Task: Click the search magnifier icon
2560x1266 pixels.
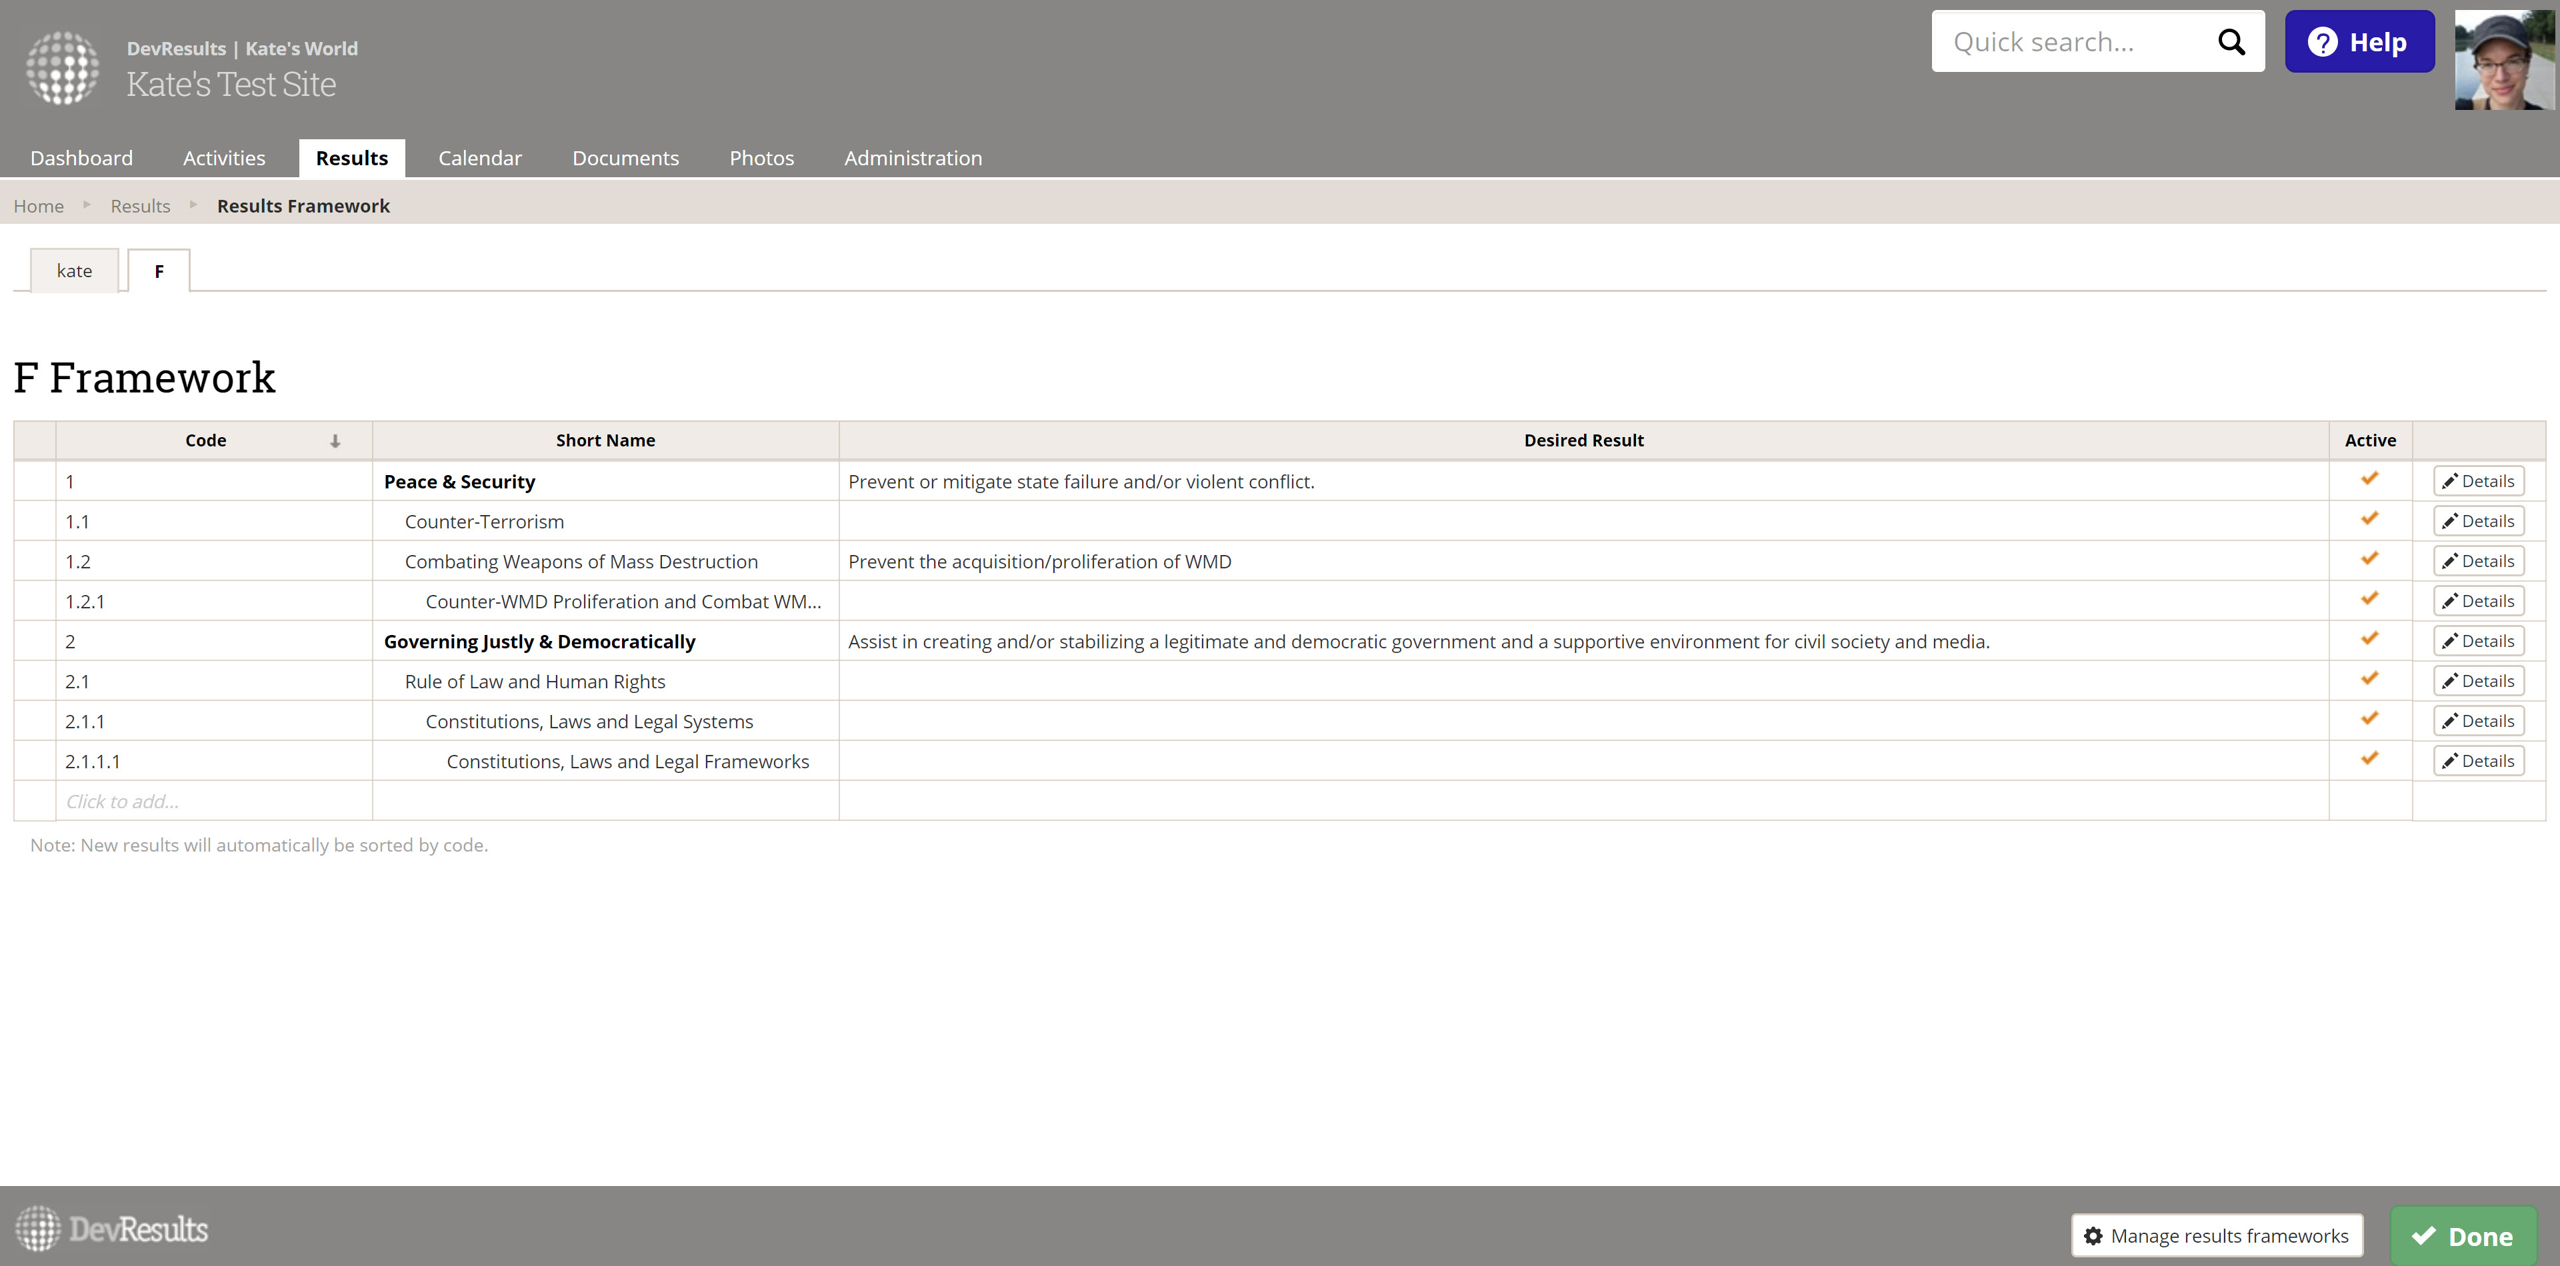Action: [2231, 42]
